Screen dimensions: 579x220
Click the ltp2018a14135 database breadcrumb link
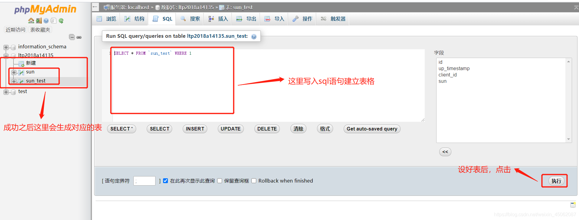196,7
